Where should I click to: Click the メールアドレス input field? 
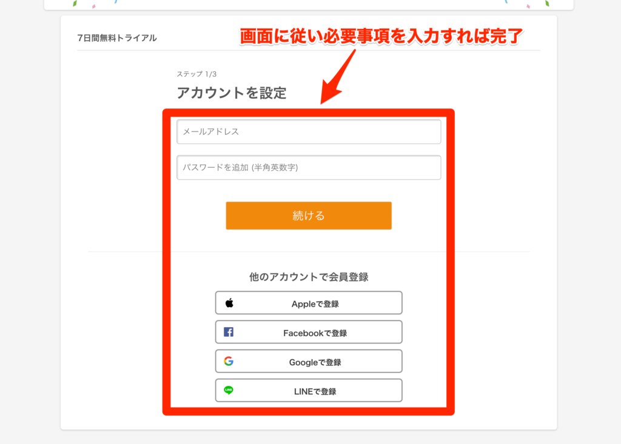(309, 131)
